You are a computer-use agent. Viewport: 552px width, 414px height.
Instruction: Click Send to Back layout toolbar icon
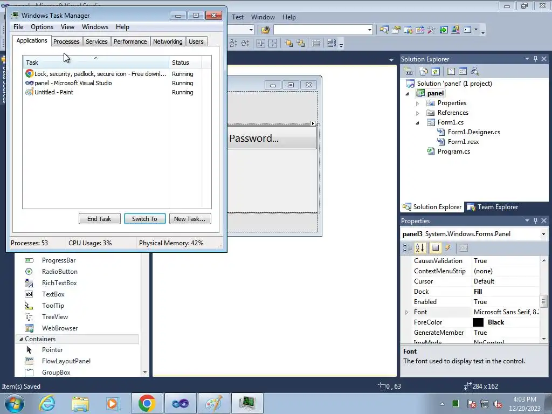[x=301, y=43]
